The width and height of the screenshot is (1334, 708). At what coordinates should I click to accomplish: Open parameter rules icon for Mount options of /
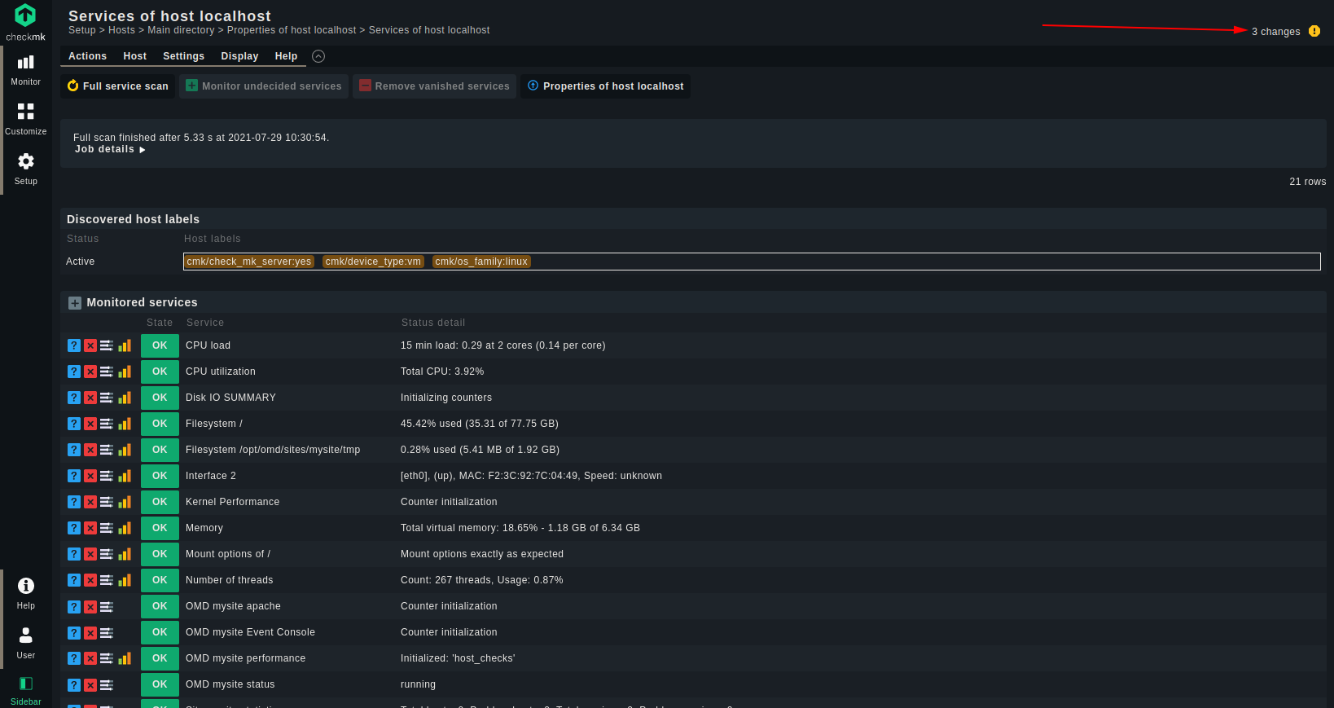tap(107, 554)
